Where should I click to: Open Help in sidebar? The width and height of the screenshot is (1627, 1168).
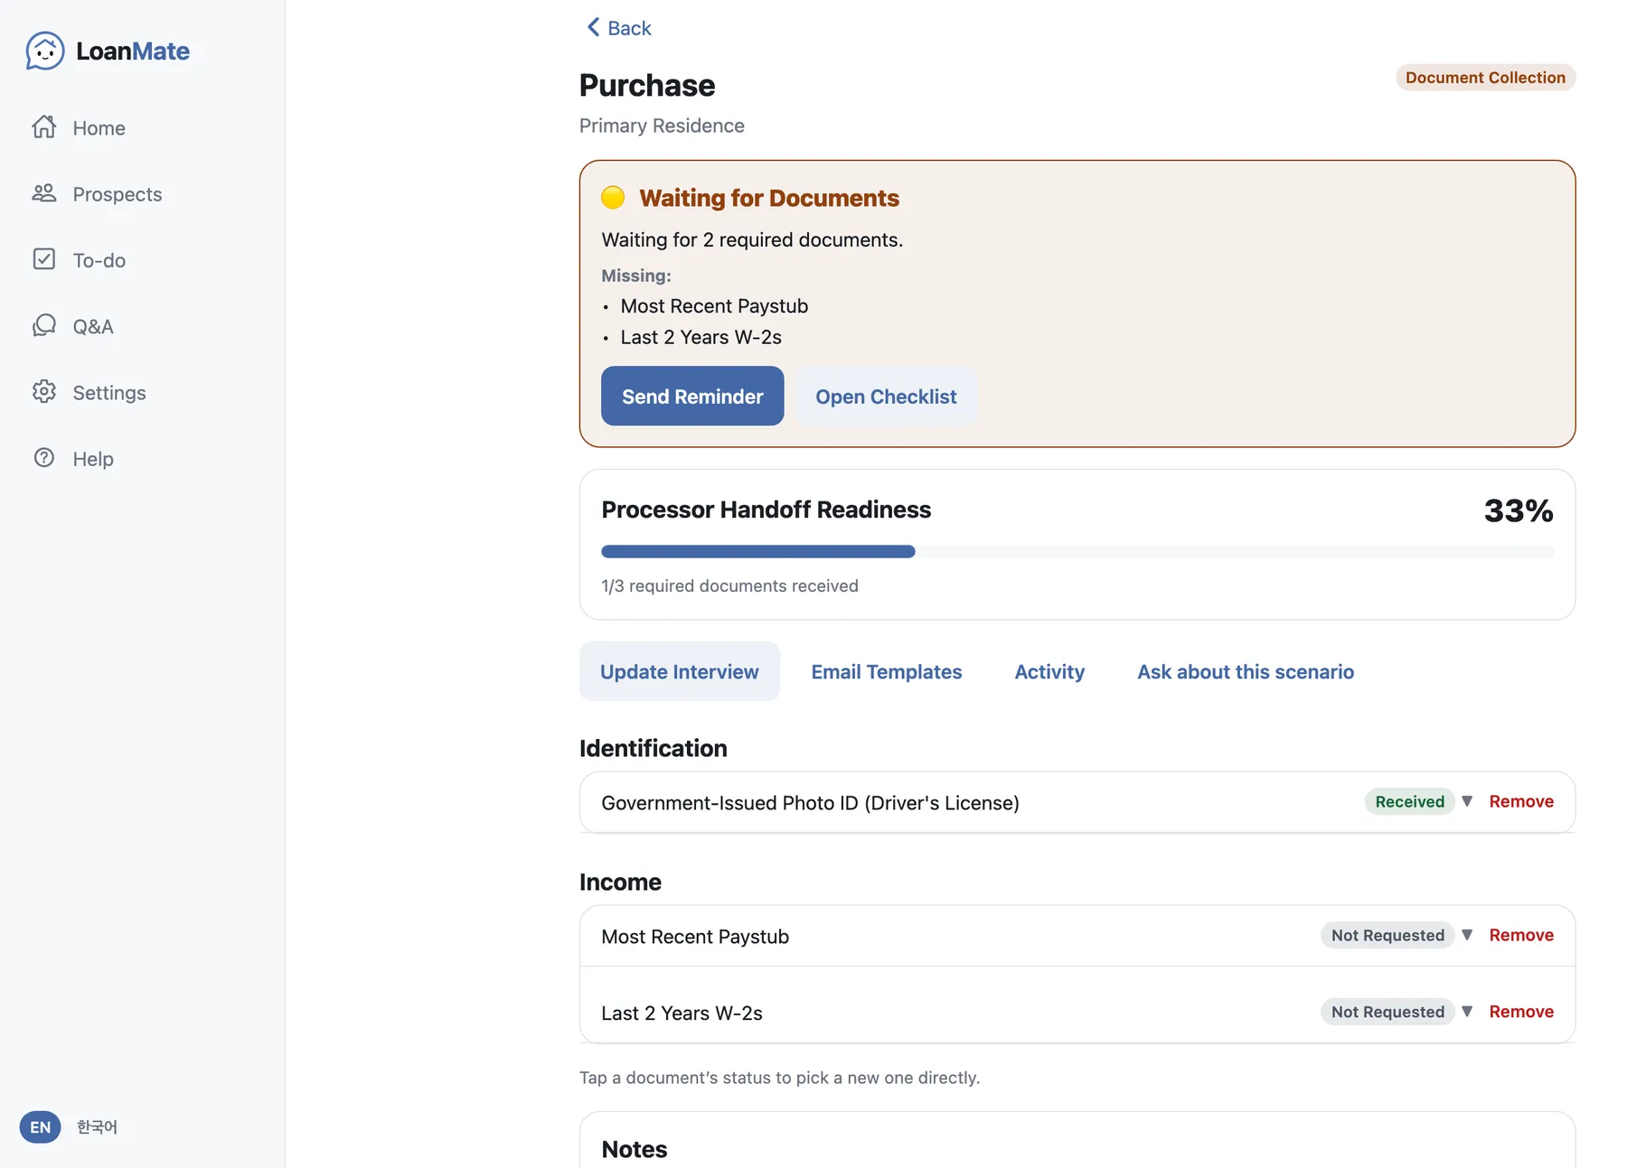93,457
